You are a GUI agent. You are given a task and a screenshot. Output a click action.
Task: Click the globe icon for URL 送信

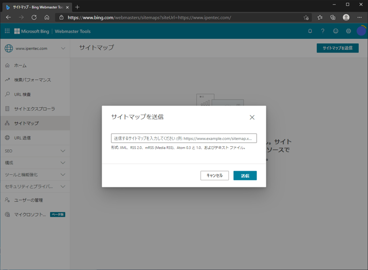pyautogui.click(x=8, y=138)
